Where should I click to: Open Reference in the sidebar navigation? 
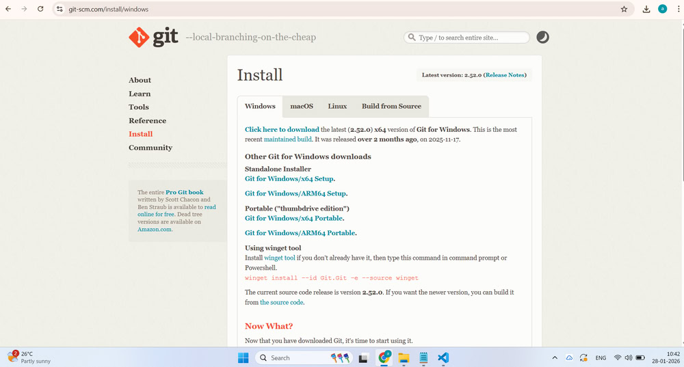(x=148, y=121)
